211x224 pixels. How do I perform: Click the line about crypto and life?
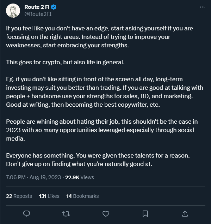pos(65,62)
